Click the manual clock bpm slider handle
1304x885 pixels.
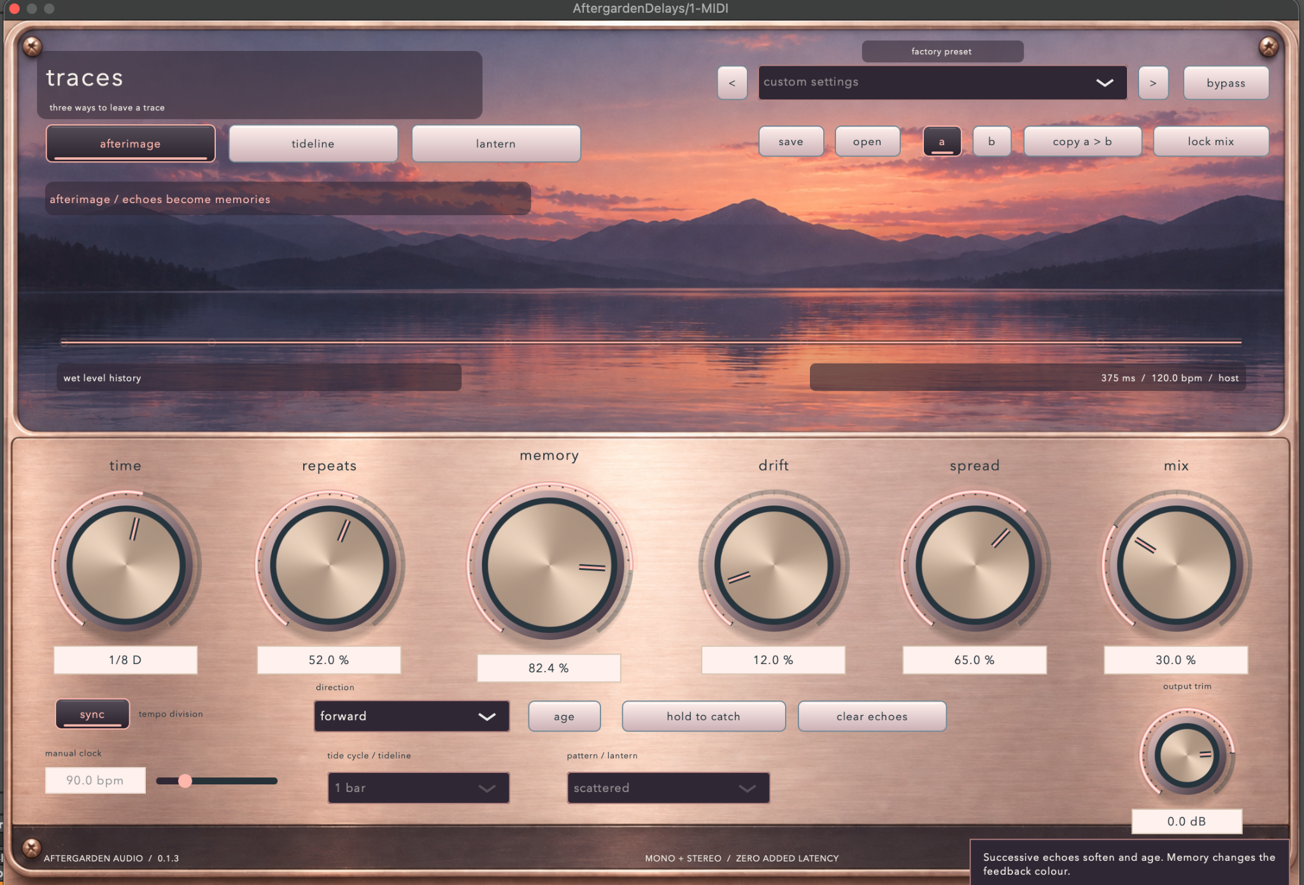pyautogui.click(x=185, y=781)
